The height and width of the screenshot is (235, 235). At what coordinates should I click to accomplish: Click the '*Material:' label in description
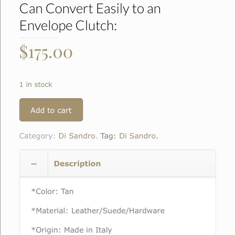pos(50,211)
